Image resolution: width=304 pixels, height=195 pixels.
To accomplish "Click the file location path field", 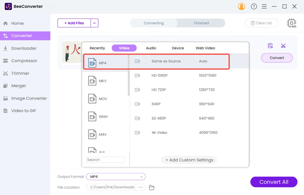I will [x=111, y=187].
